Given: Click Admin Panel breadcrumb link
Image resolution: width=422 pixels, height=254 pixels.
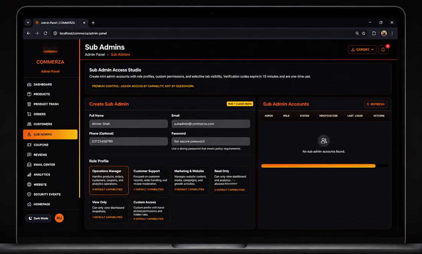Looking at the screenshot, I should point(95,54).
